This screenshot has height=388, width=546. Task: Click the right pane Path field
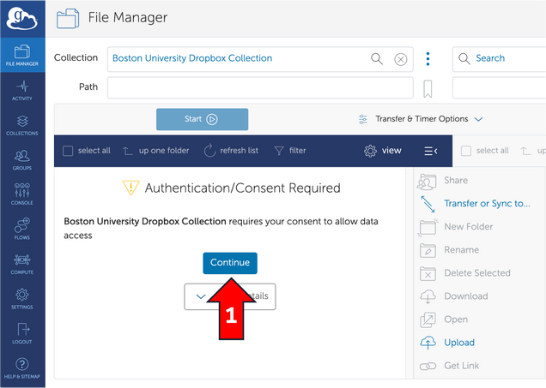click(x=500, y=87)
